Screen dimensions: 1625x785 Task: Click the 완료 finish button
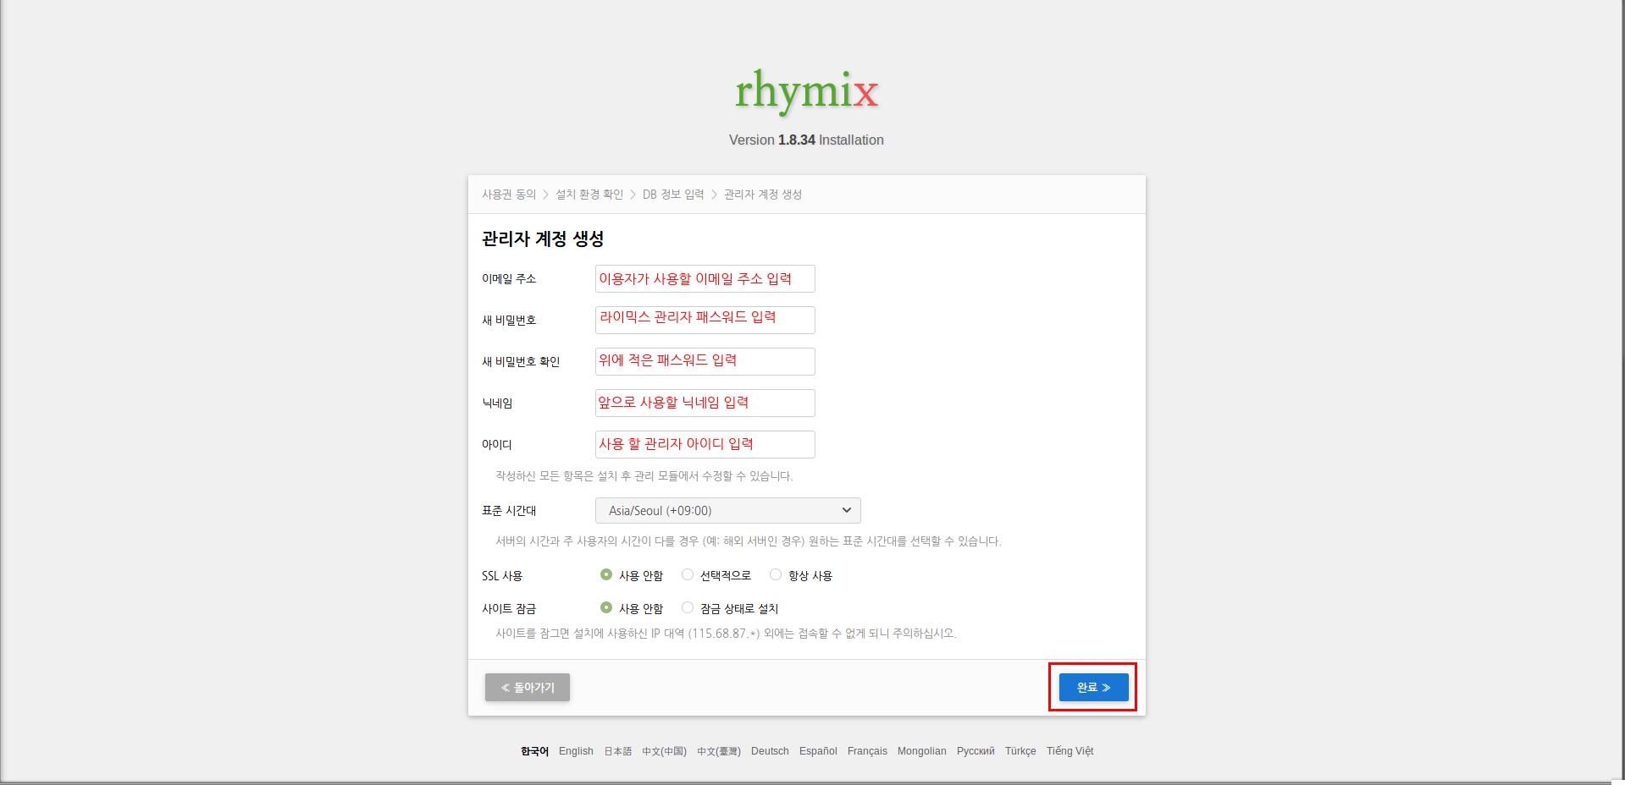click(x=1093, y=688)
